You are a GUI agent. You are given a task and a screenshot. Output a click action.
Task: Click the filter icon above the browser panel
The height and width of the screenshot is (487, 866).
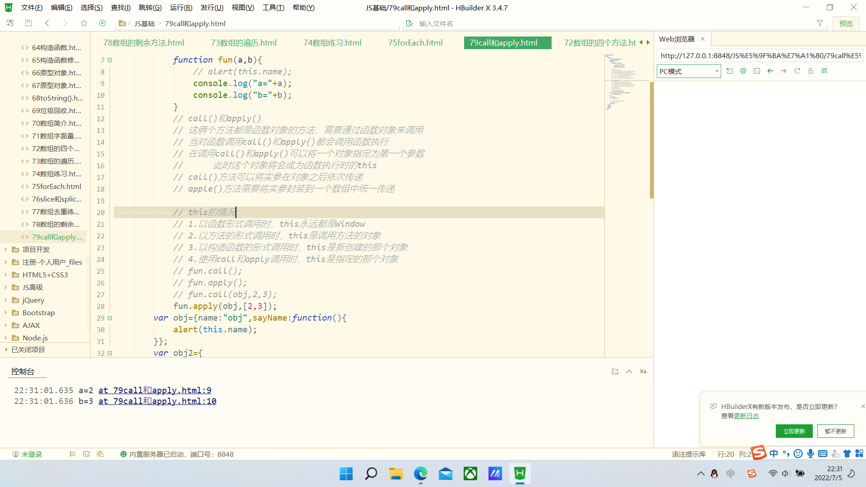click(820, 23)
